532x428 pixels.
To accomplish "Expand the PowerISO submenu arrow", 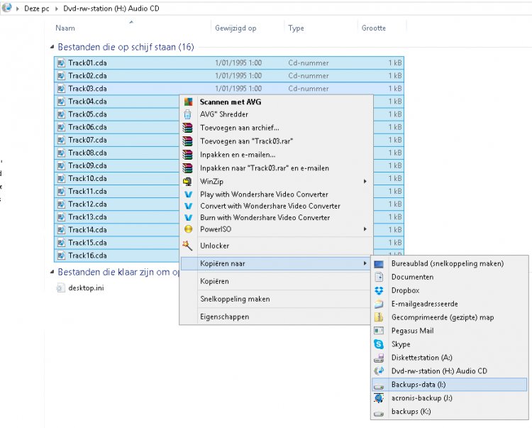I will [365, 229].
